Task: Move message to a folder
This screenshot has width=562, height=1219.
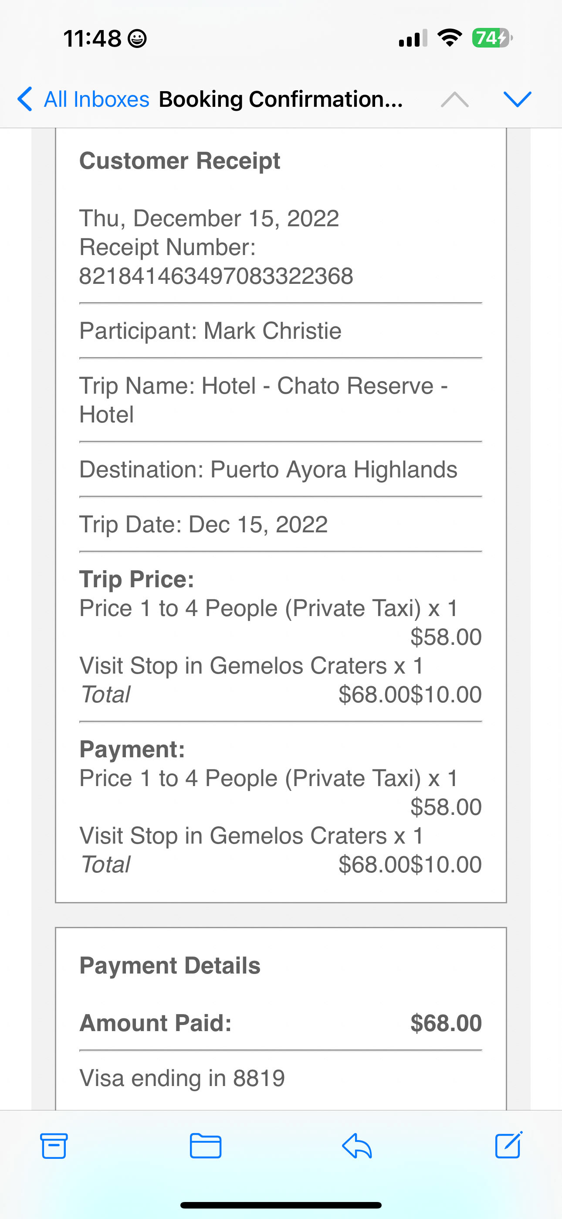Action: click(x=205, y=1146)
